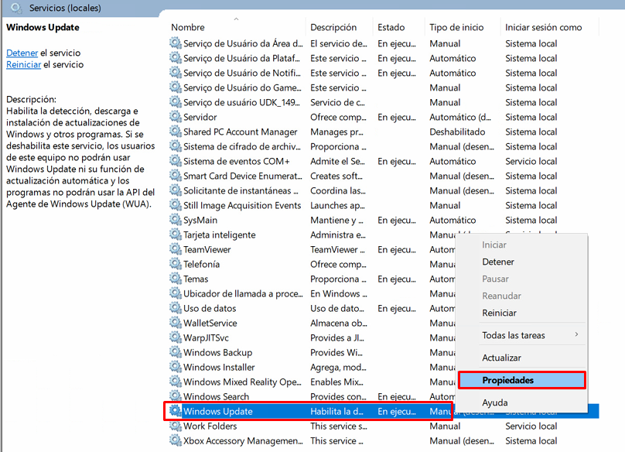Select the Sistema de eventos COM+ name

[237, 161]
